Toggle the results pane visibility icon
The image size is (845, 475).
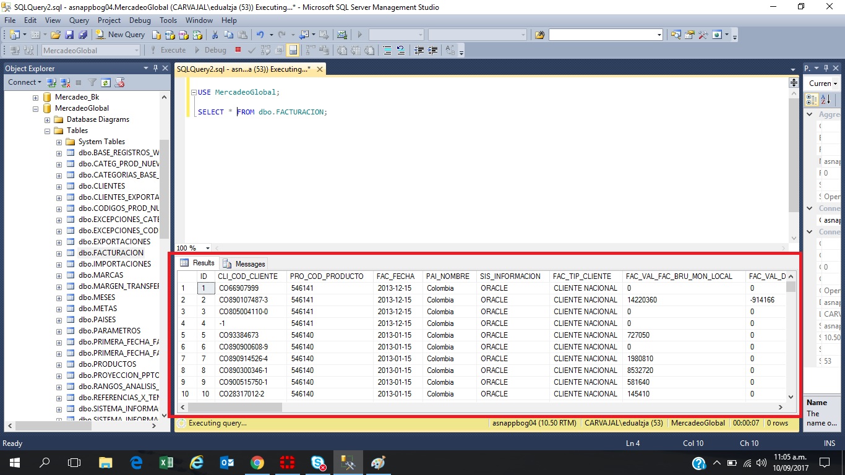point(293,50)
